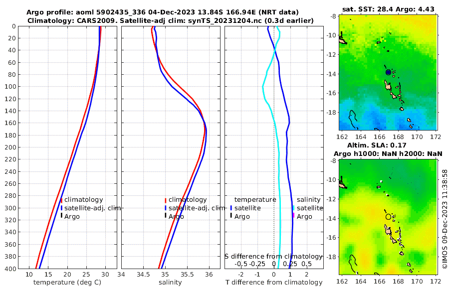This screenshot has height=289, width=449.
Task: Click the IMOS copyright timestamp text
Action: (x=445, y=219)
